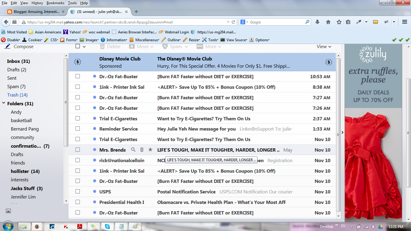Screen dimensions: 411x231
Task: Open Skype from the taskbar
Action: [107, 226]
